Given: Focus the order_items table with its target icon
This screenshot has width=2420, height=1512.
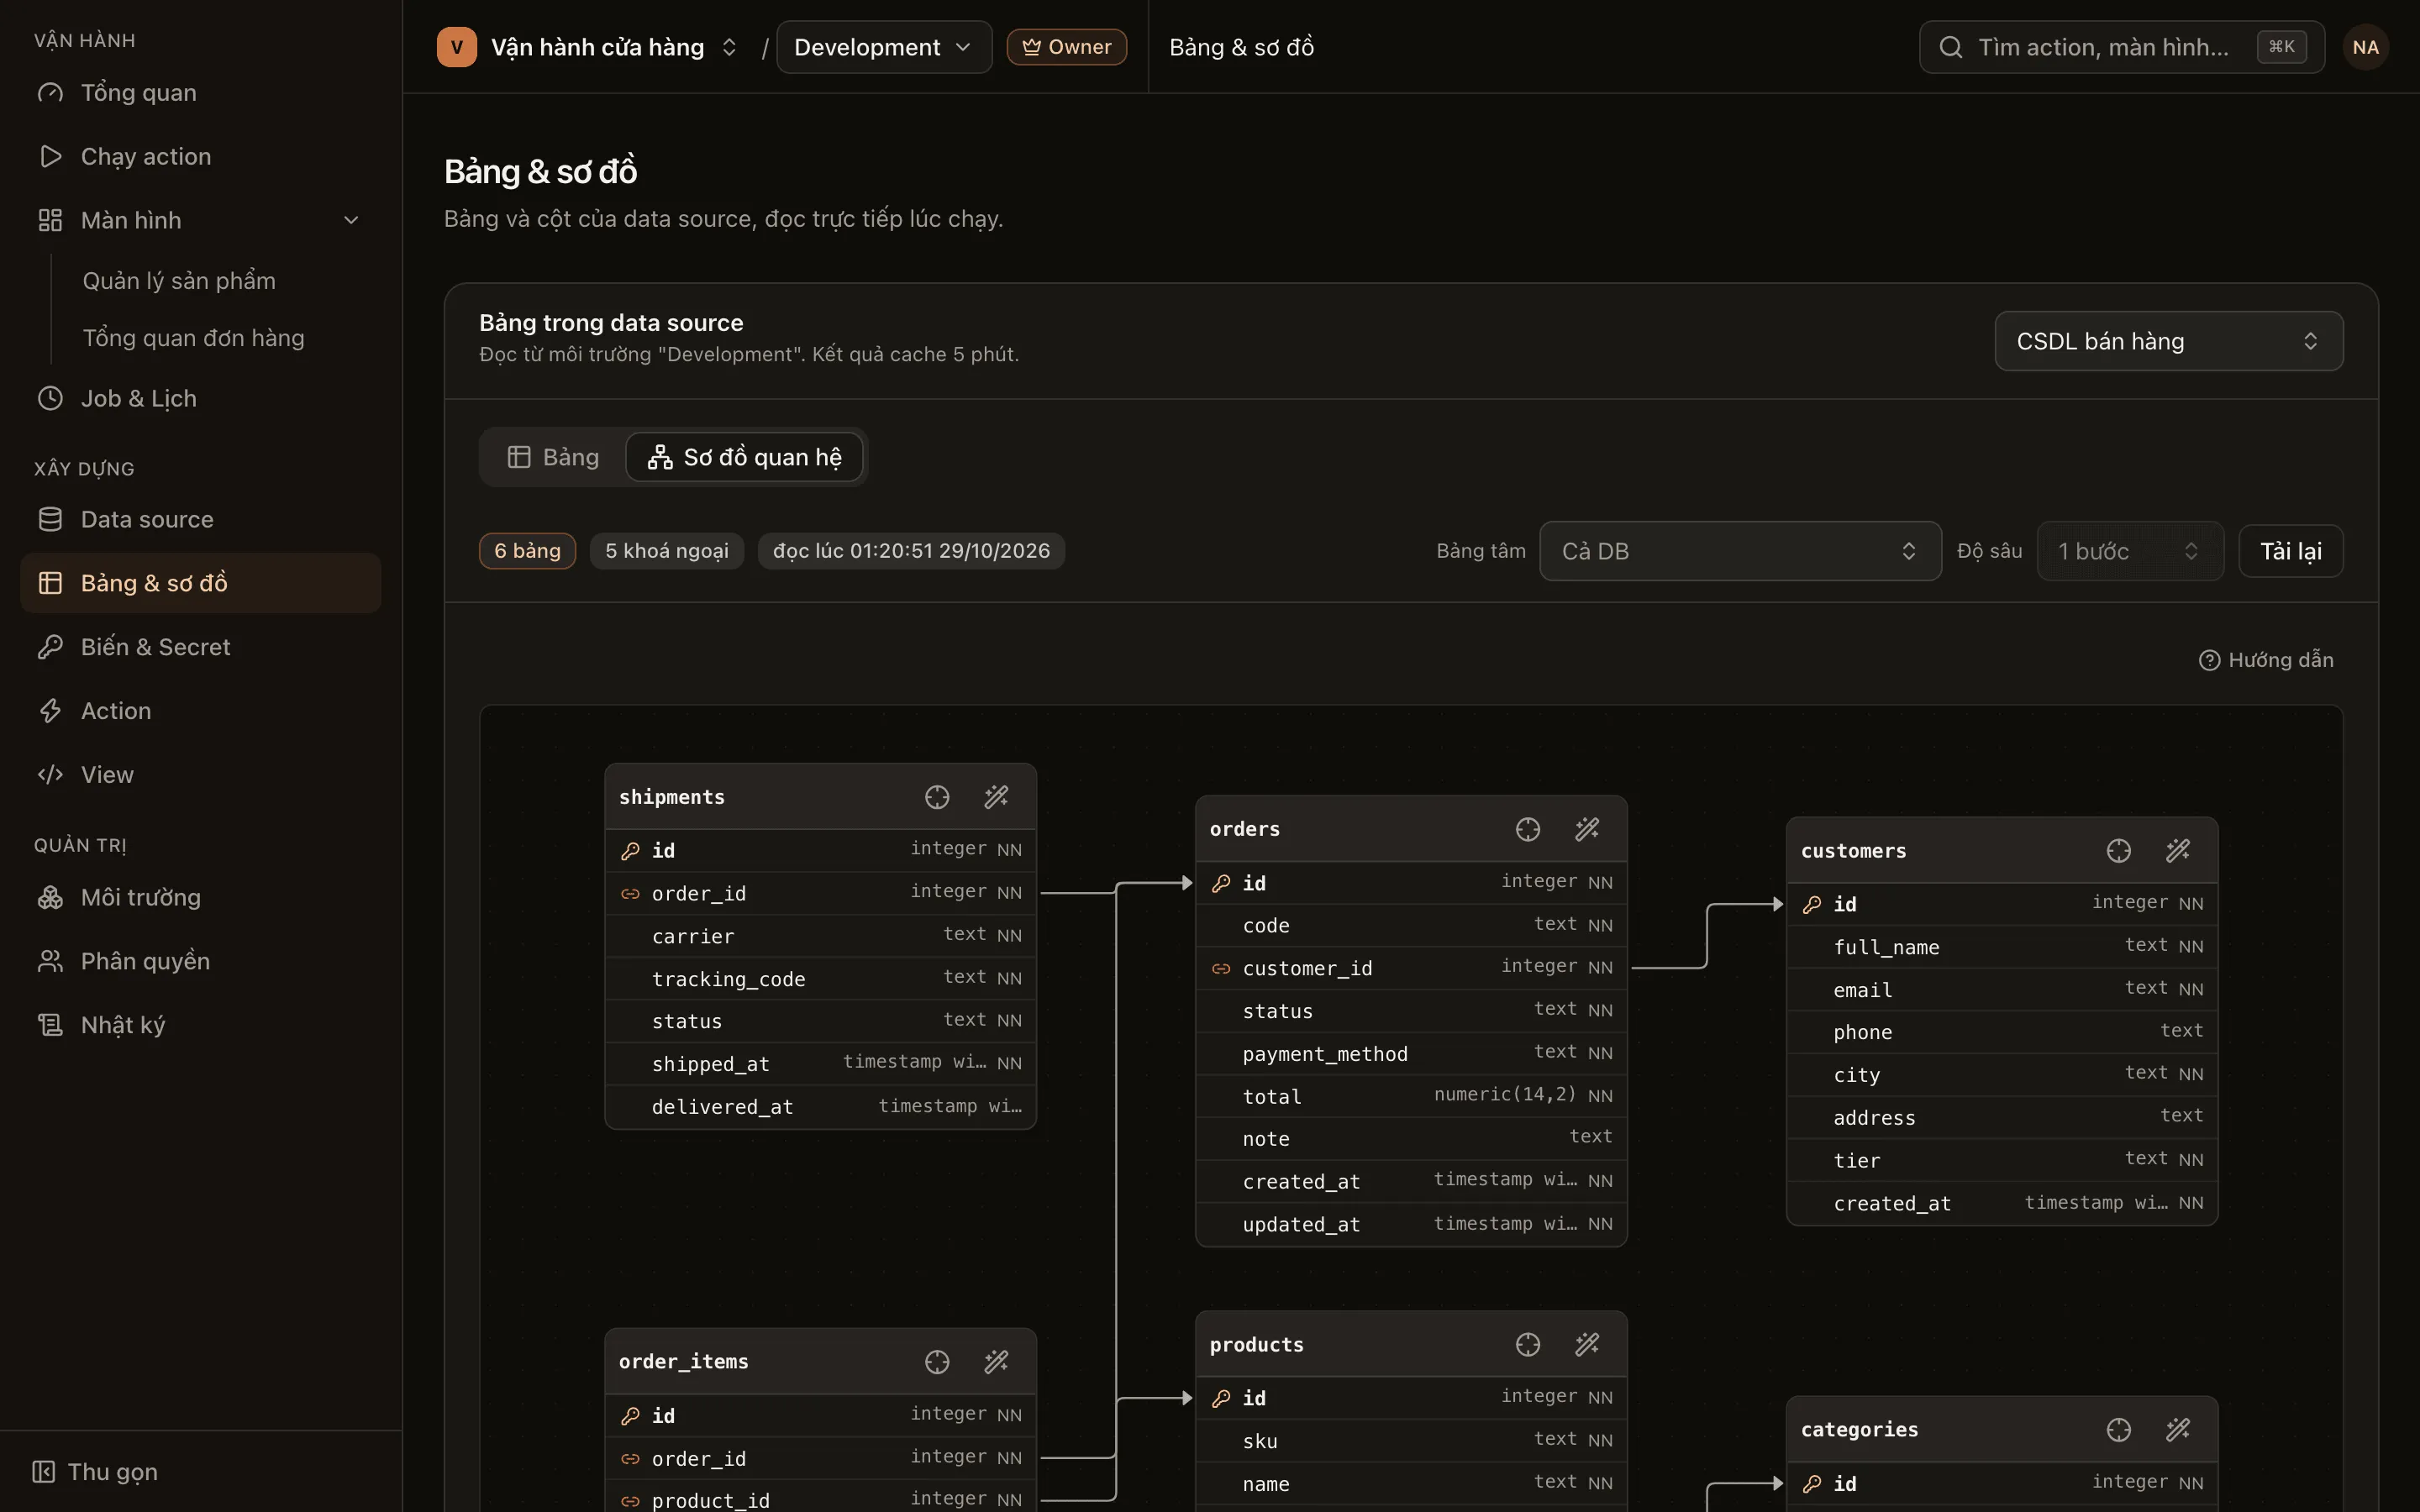Looking at the screenshot, I should click(x=937, y=1362).
